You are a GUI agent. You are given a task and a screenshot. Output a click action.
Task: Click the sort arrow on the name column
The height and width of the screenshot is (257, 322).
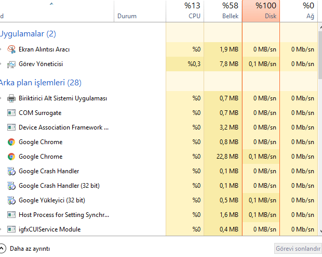[x=51, y=4]
